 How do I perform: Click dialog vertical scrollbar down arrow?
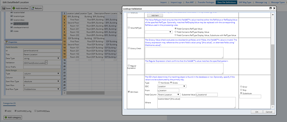click(273, 107)
